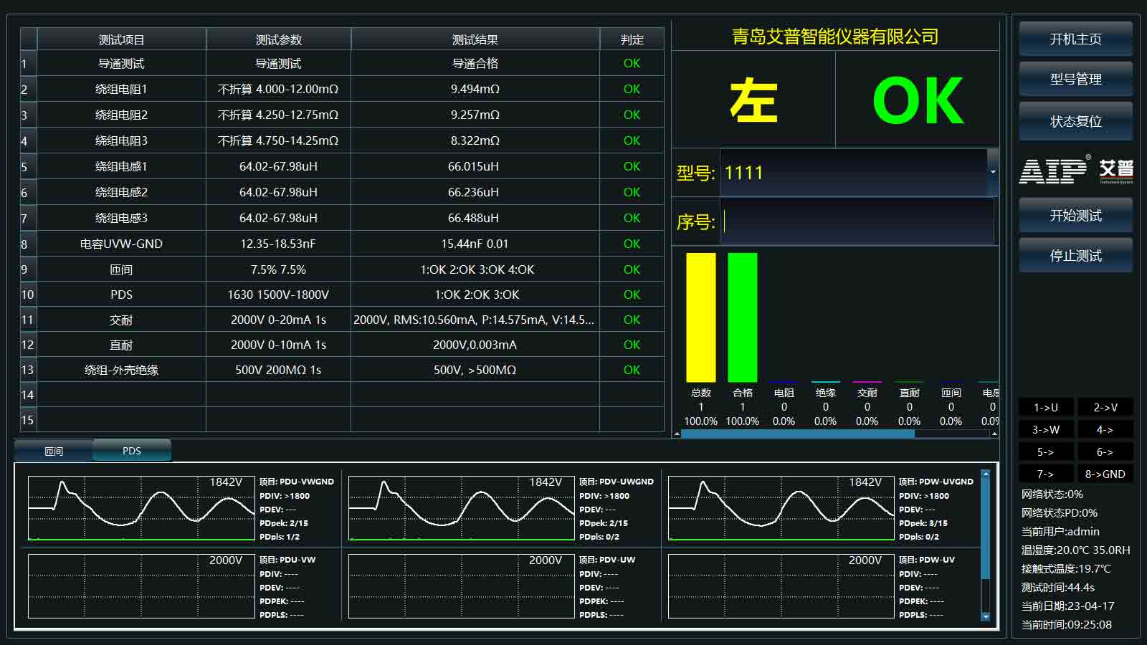Screen dimensions: 1147x645
Task: Open 型号管理 model management
Action: click(x=1075, y=79)
